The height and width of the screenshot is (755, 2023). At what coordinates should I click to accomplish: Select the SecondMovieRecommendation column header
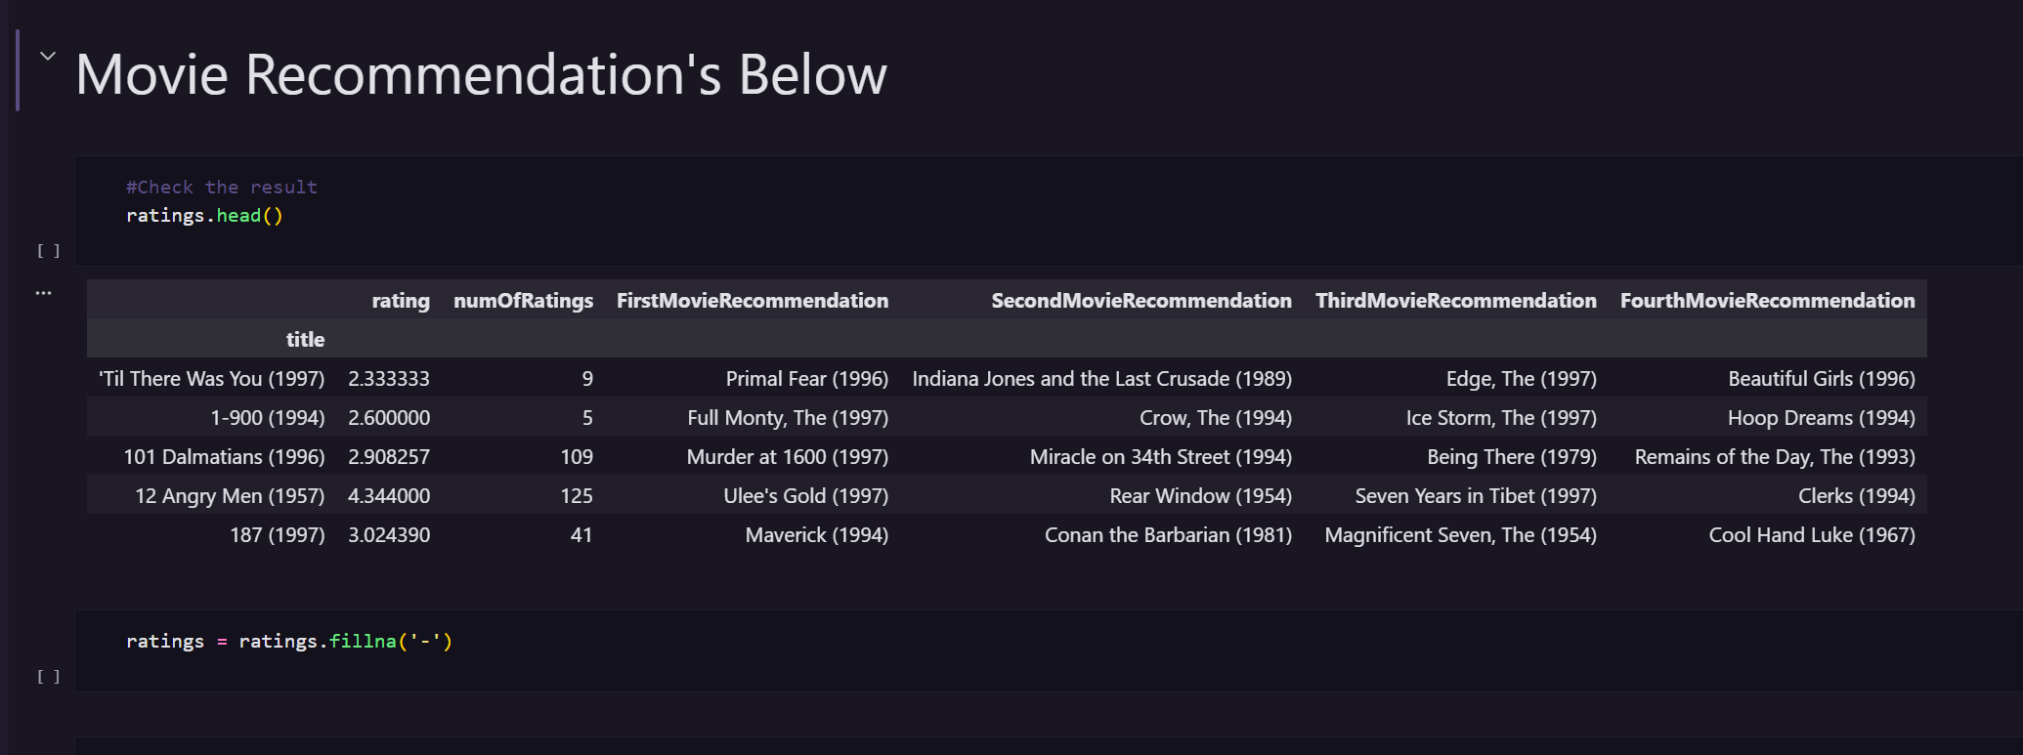(1141, 301)
